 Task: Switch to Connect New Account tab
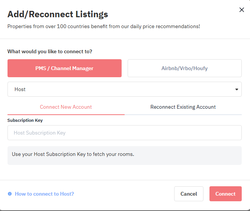click(x=66, y=107)
